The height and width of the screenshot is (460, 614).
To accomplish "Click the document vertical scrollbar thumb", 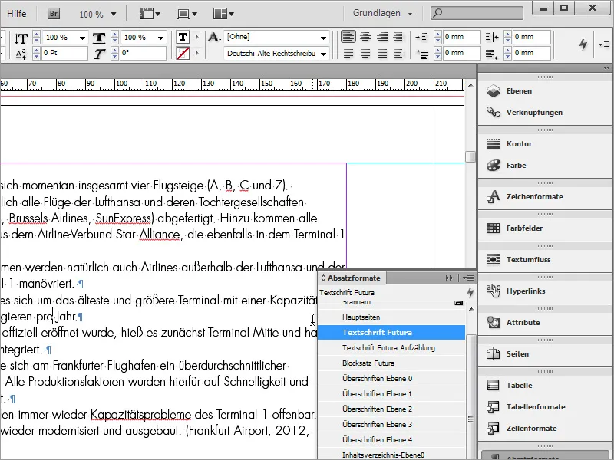I will [x=470, y=156].
